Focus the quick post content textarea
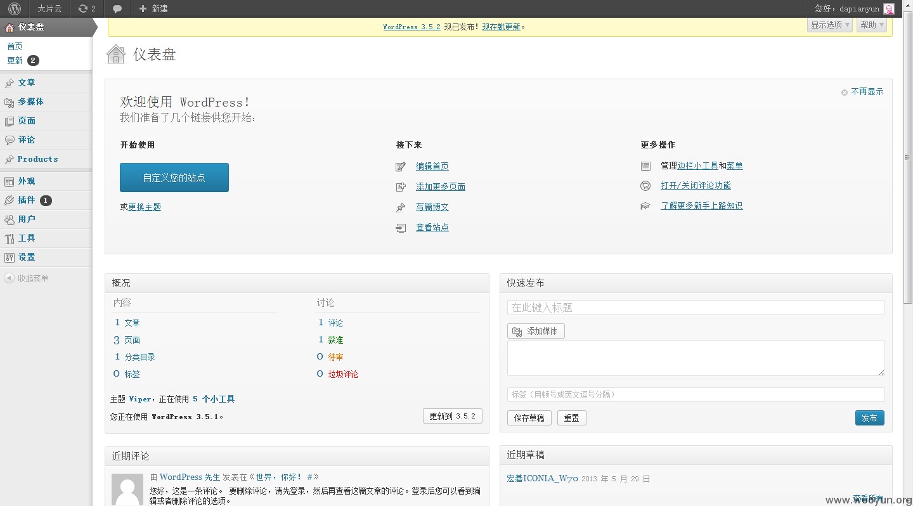 point(696,358)
